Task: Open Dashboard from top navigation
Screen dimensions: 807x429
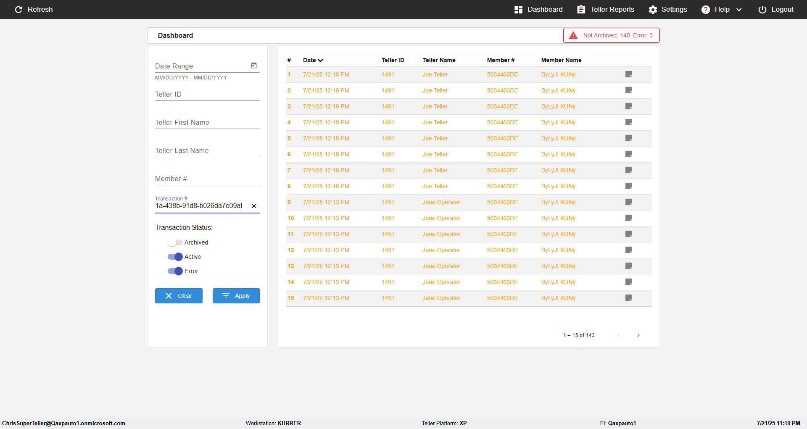Action: tap(538, 10)
